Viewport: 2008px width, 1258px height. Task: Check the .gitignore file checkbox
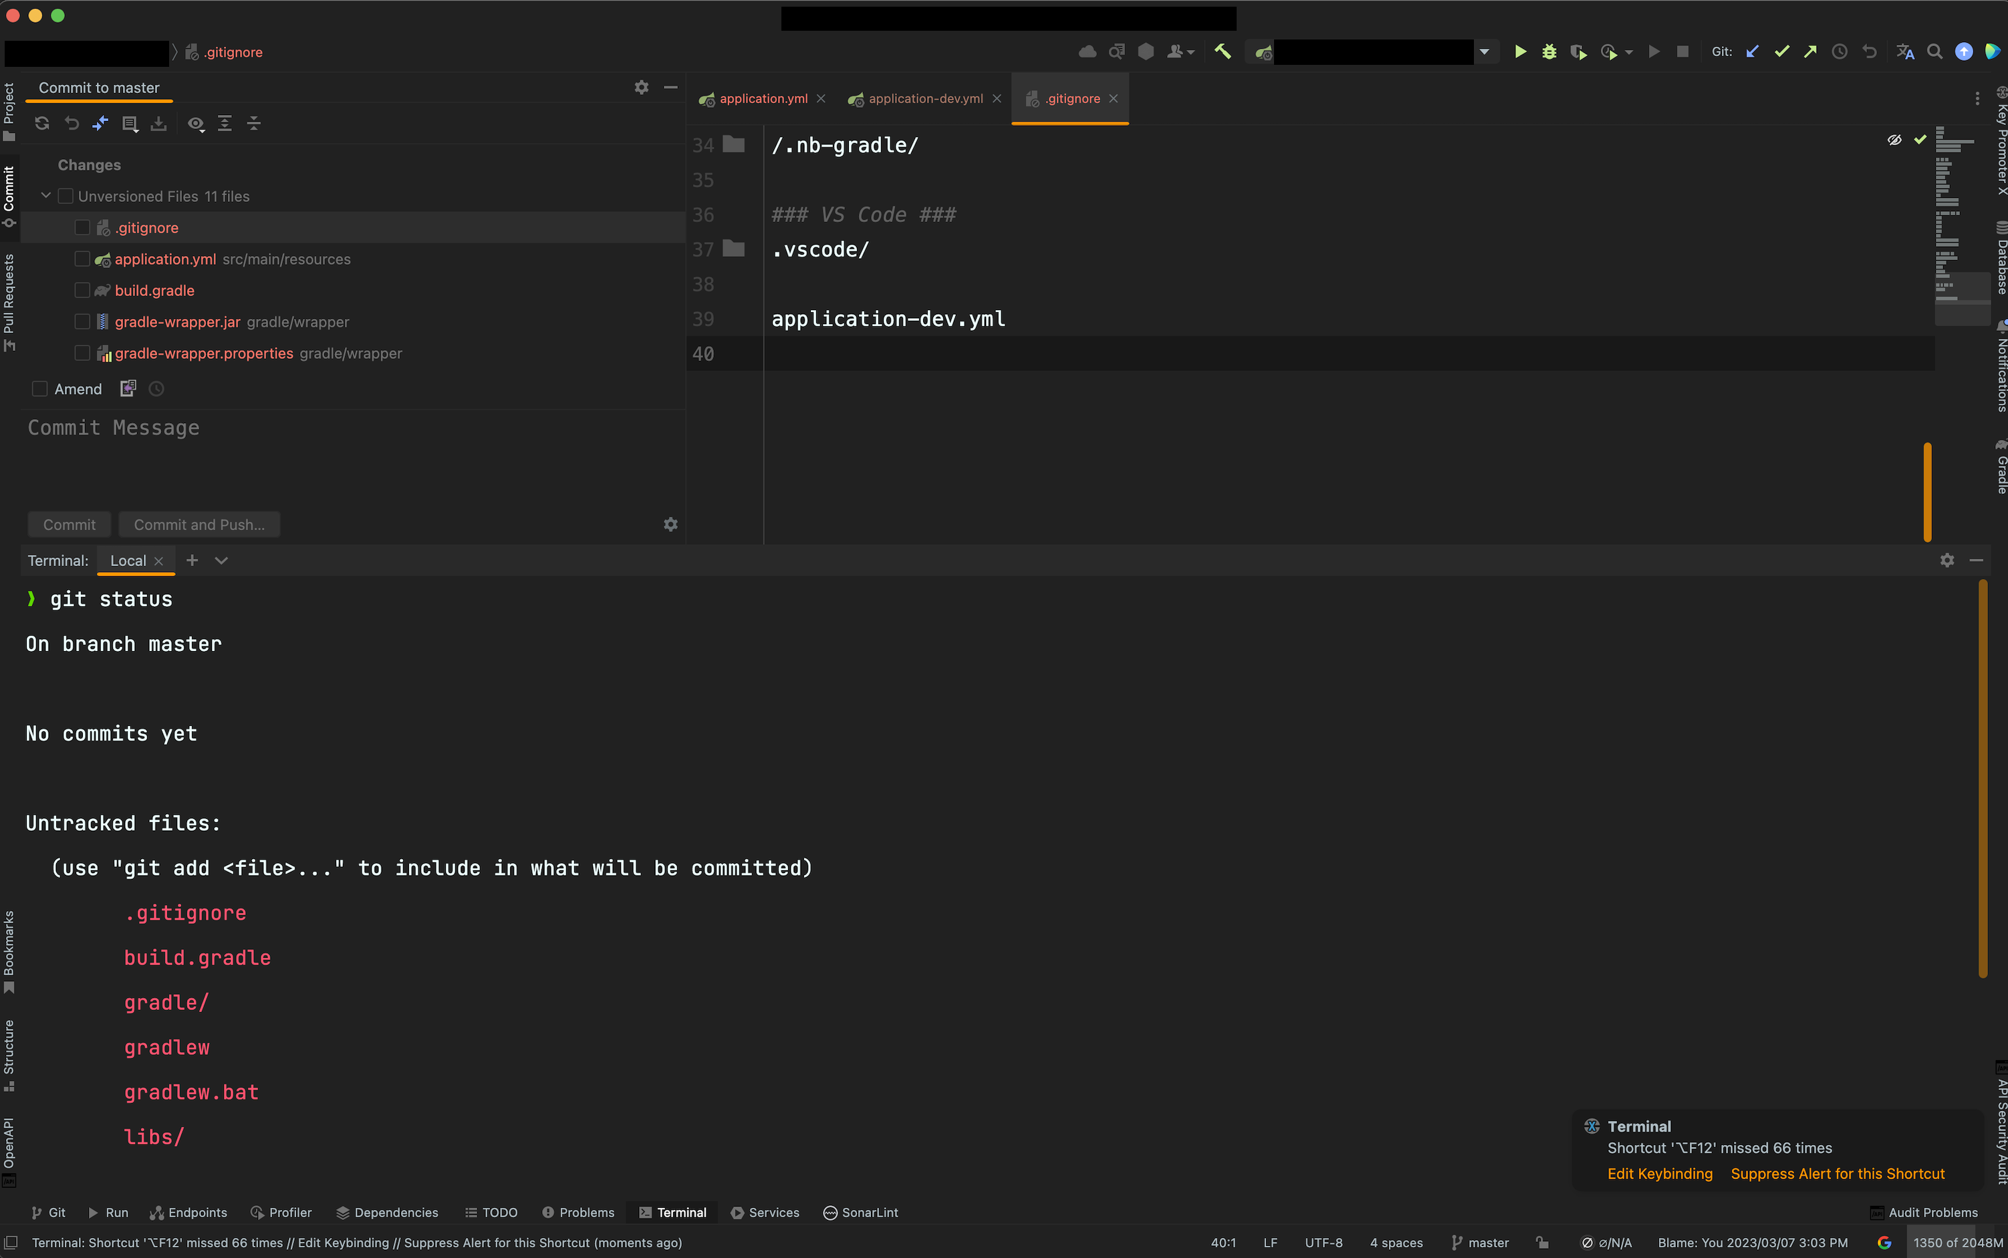82,227
